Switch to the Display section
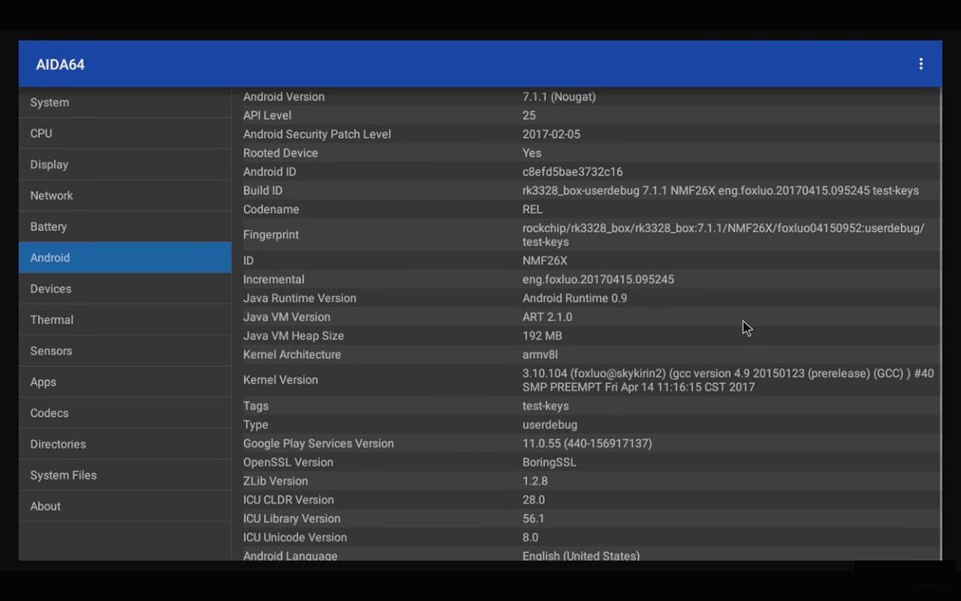This screenshot has height=601, width=961. [125, 165]
